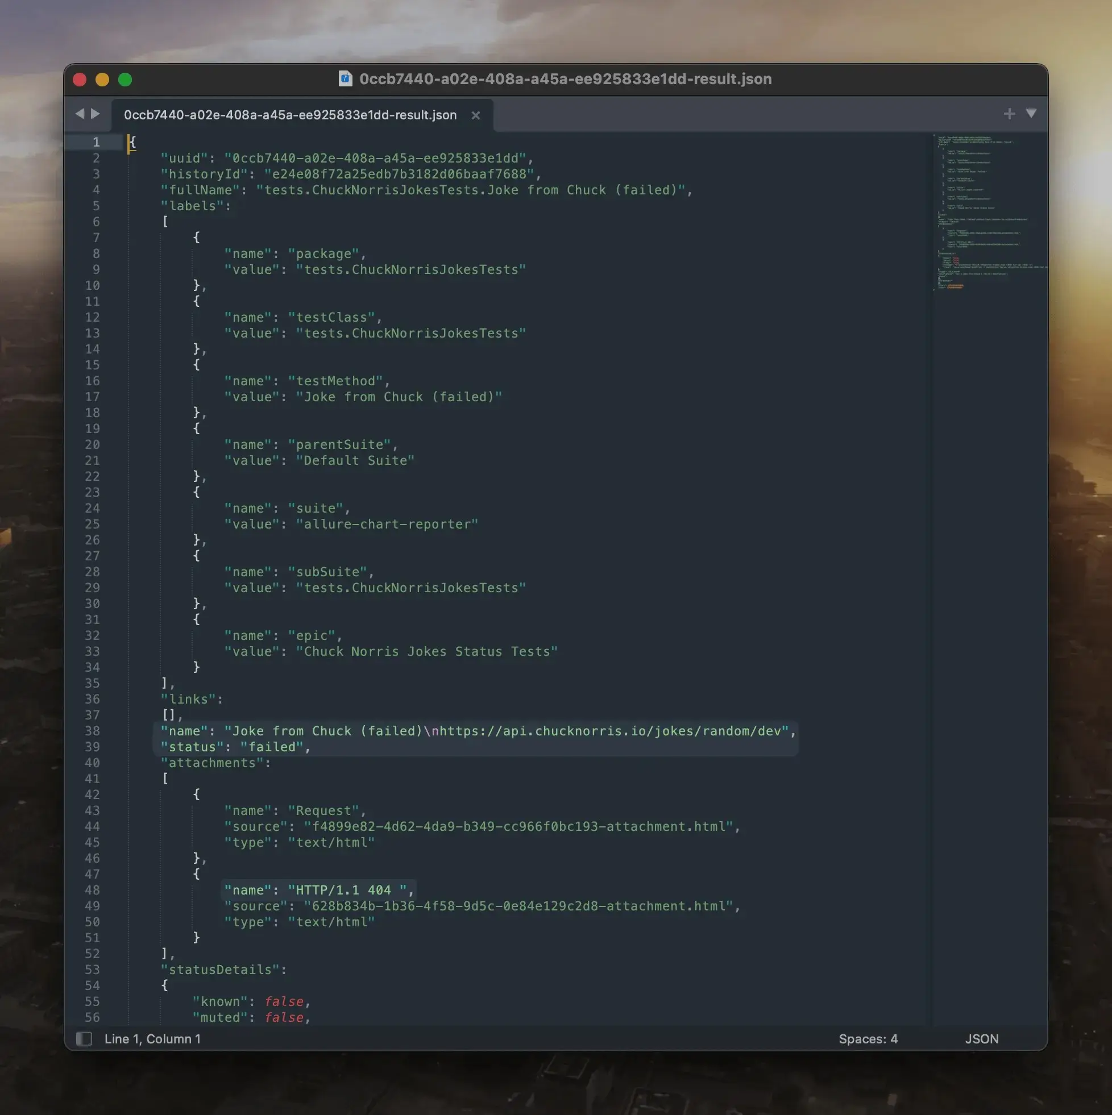Click the red close window button
Screen dimensions: 1112x1115
tap(80, 80)
